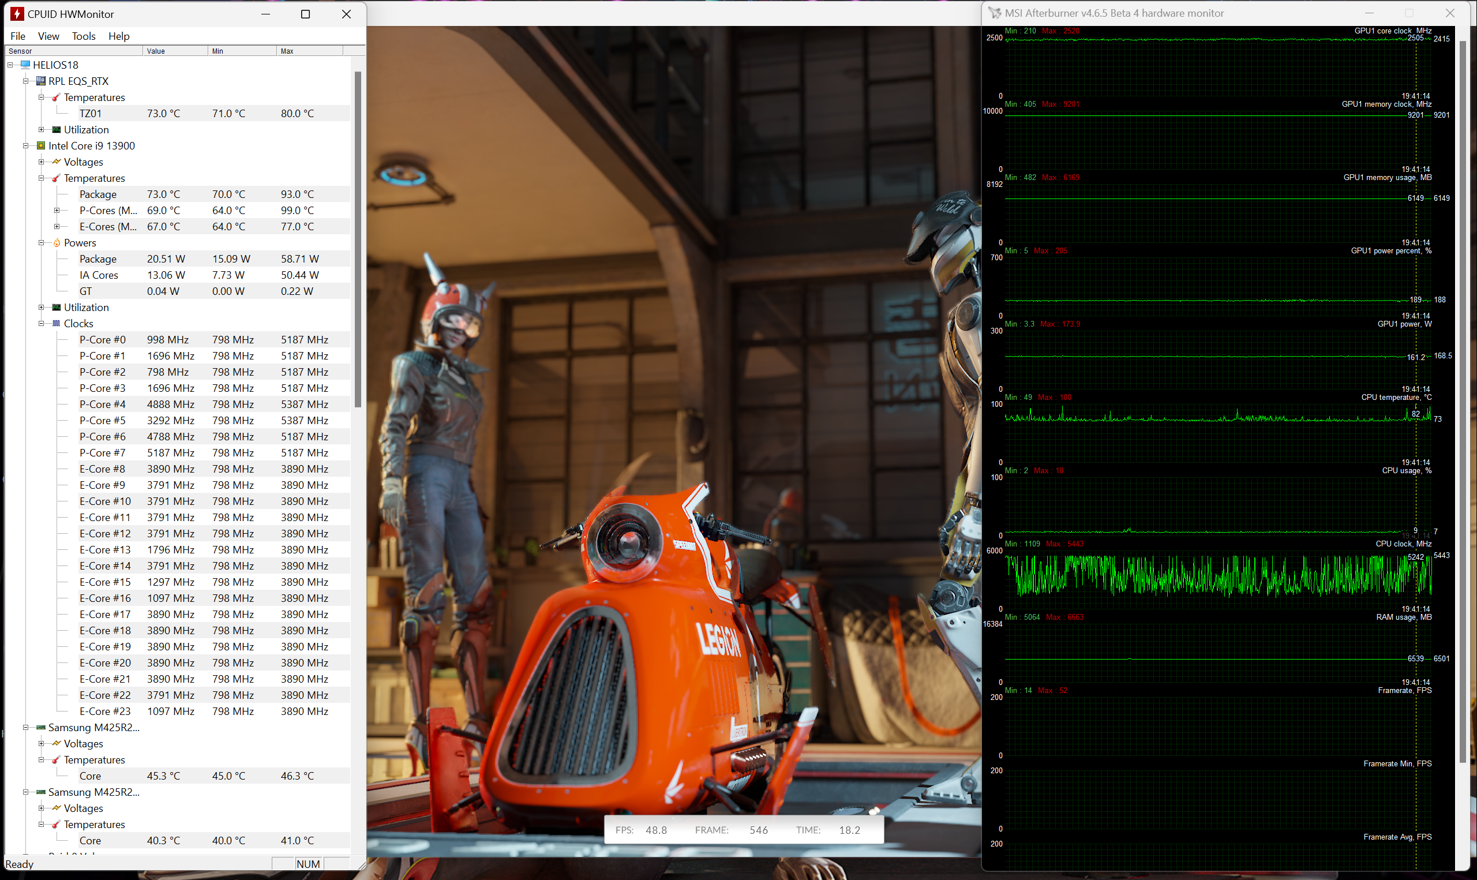This screenshot has width=1477, height=880.
Task: Click the CPU Voltages lightning icon
Action: (57, 162)
